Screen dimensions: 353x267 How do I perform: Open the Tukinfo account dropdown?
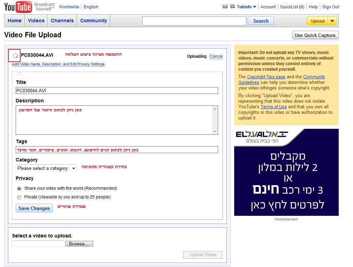[246, 7]
